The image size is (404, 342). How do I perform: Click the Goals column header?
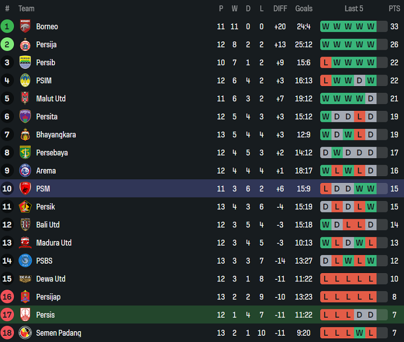click(x=304, y=8)
